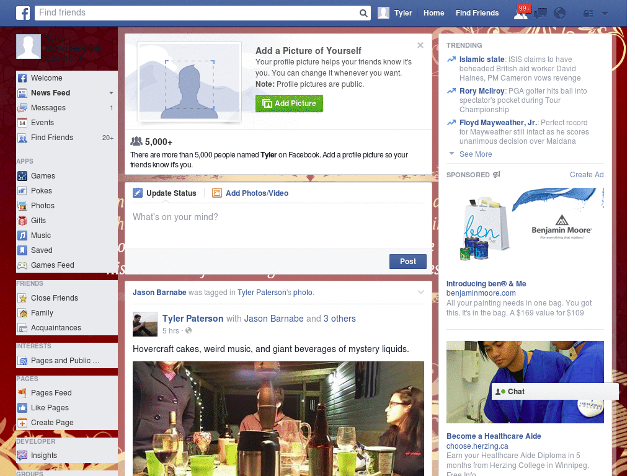The image size is (635, 476).
Task: Select the Update Status tab
Action: pyautogui.click(x=165, y=193)
